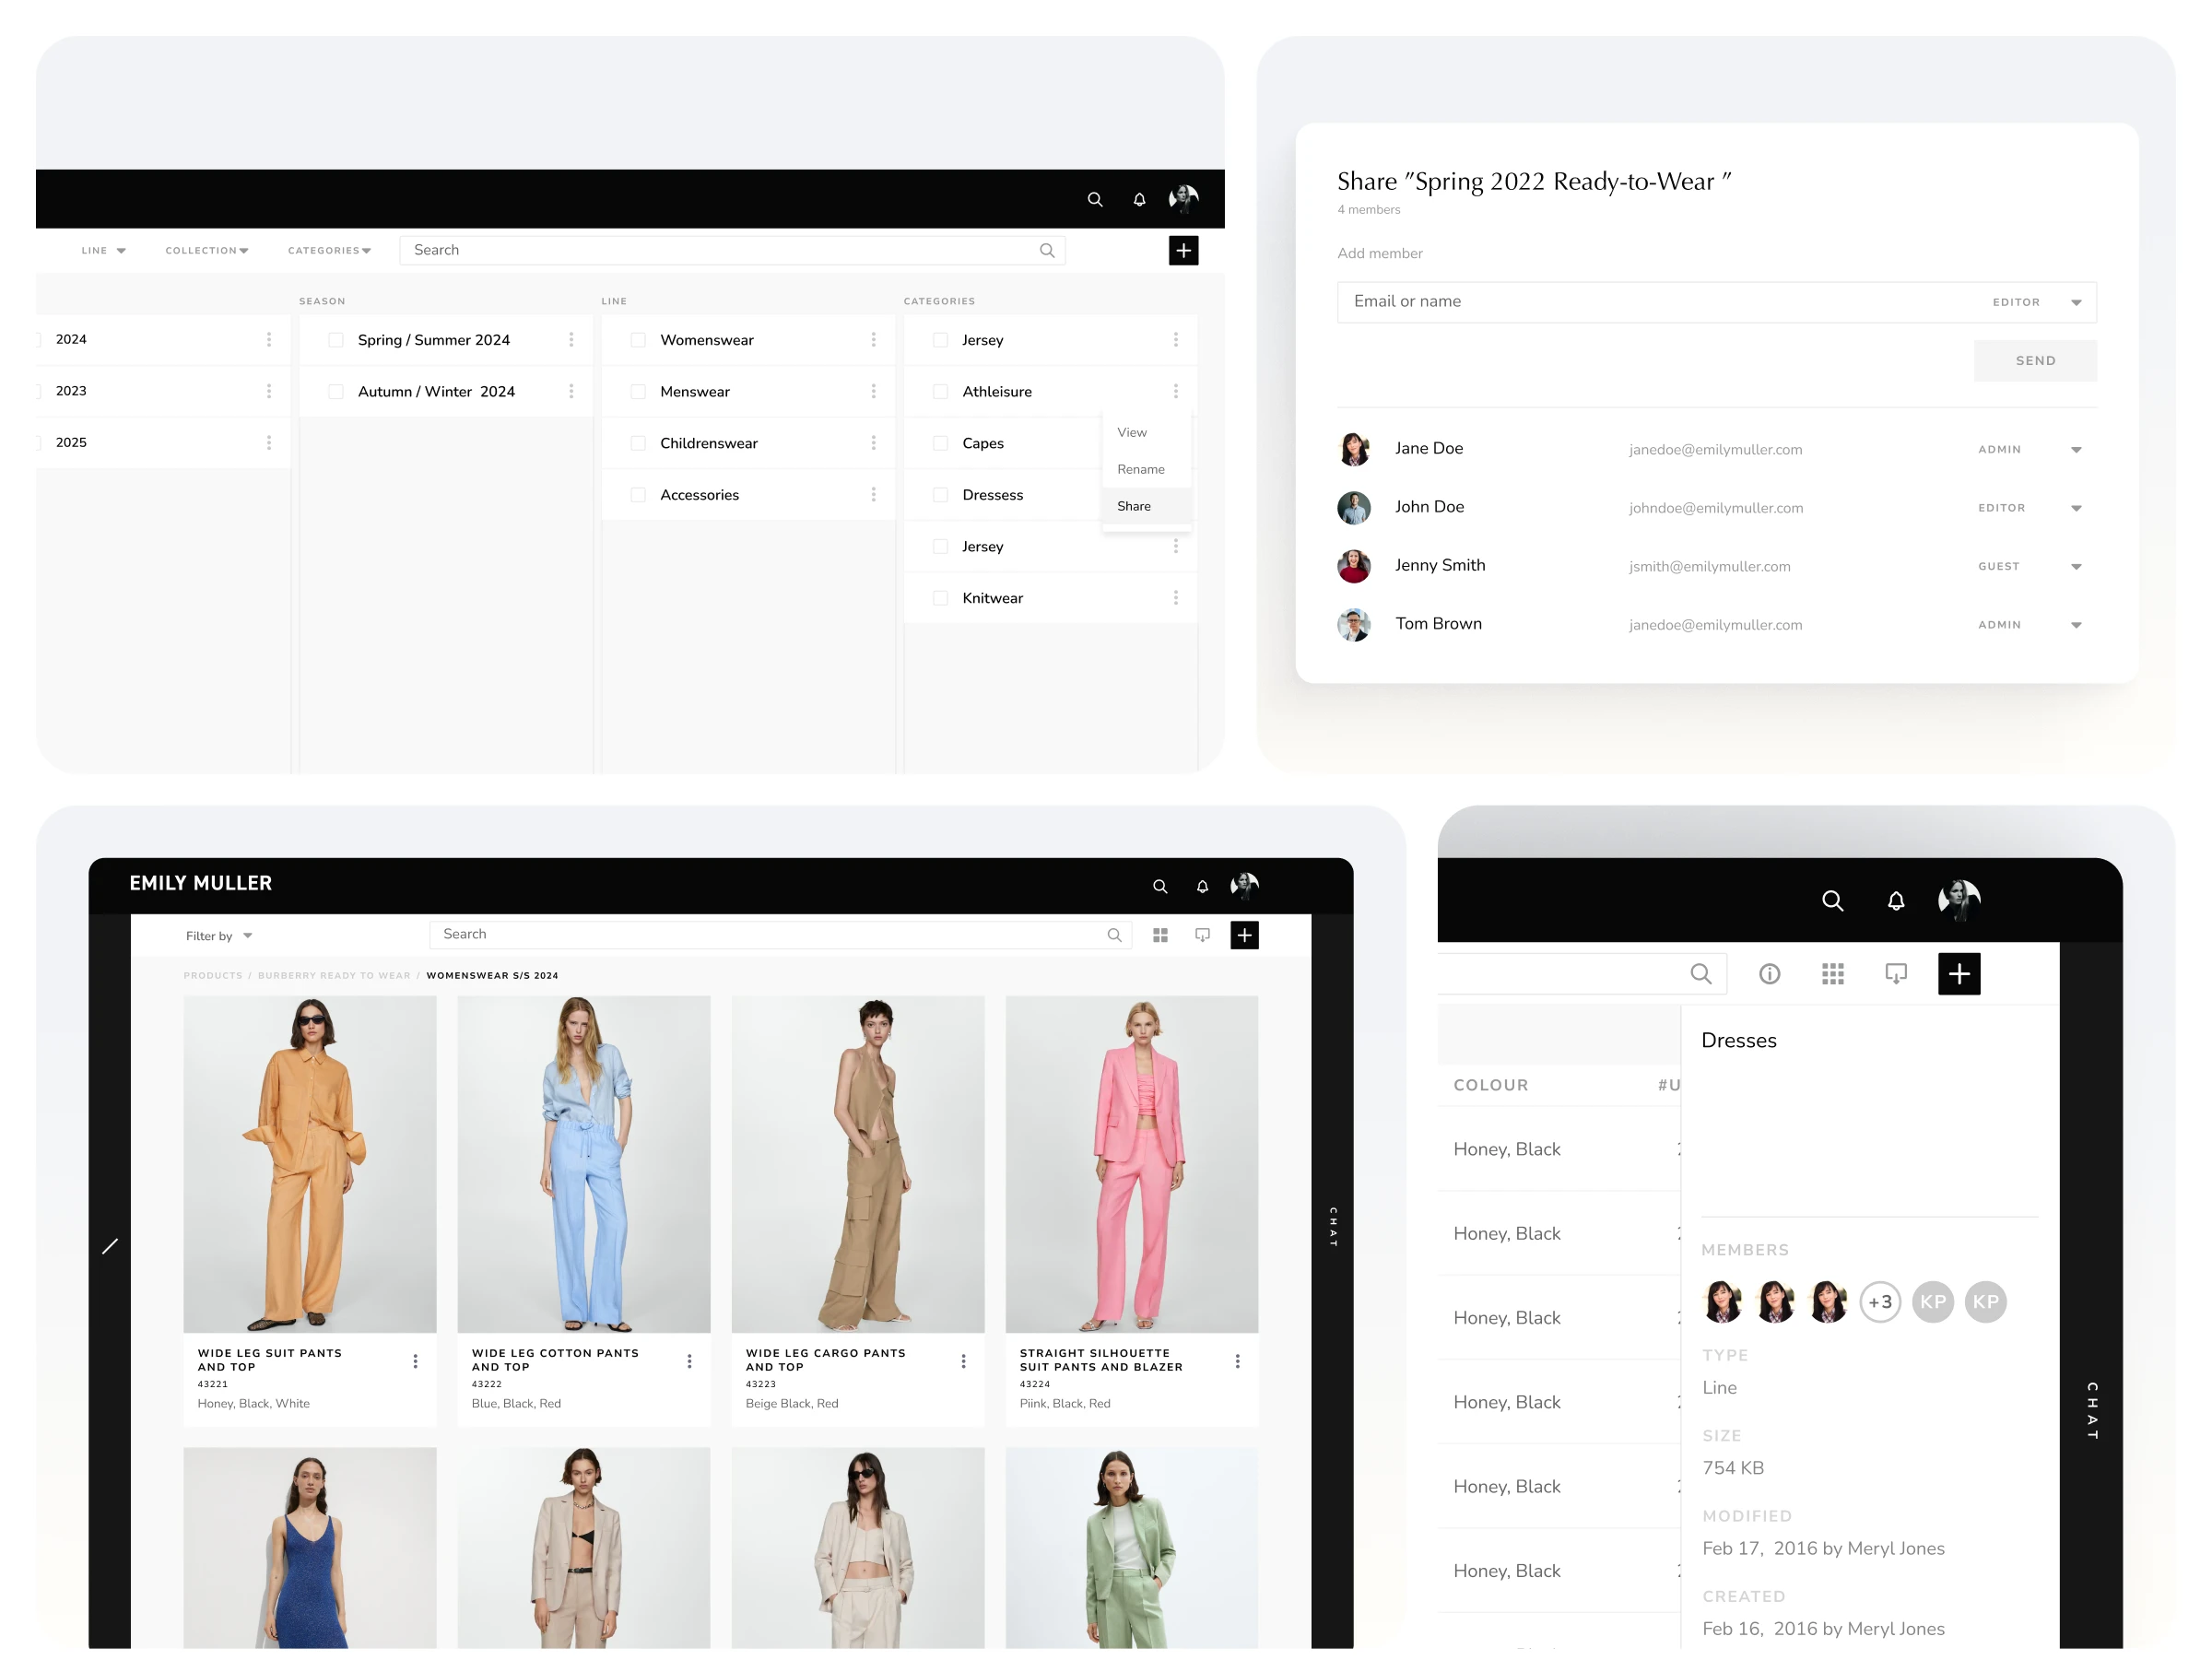Open options for Wide Leg Suit Pants product
Screen dimensions: 2212x1660
pyautogui.click(x=415, y=1361)
